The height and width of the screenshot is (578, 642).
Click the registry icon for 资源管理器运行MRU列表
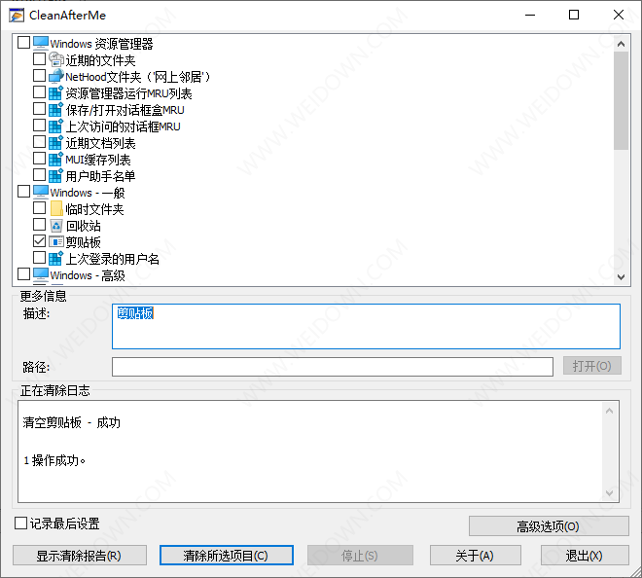coord(55,92)
